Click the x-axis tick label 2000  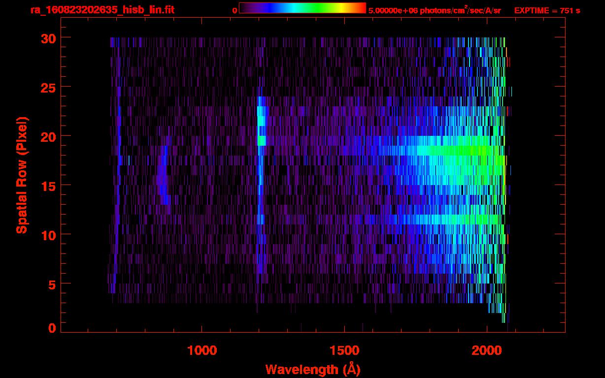(x=487, y=350)
